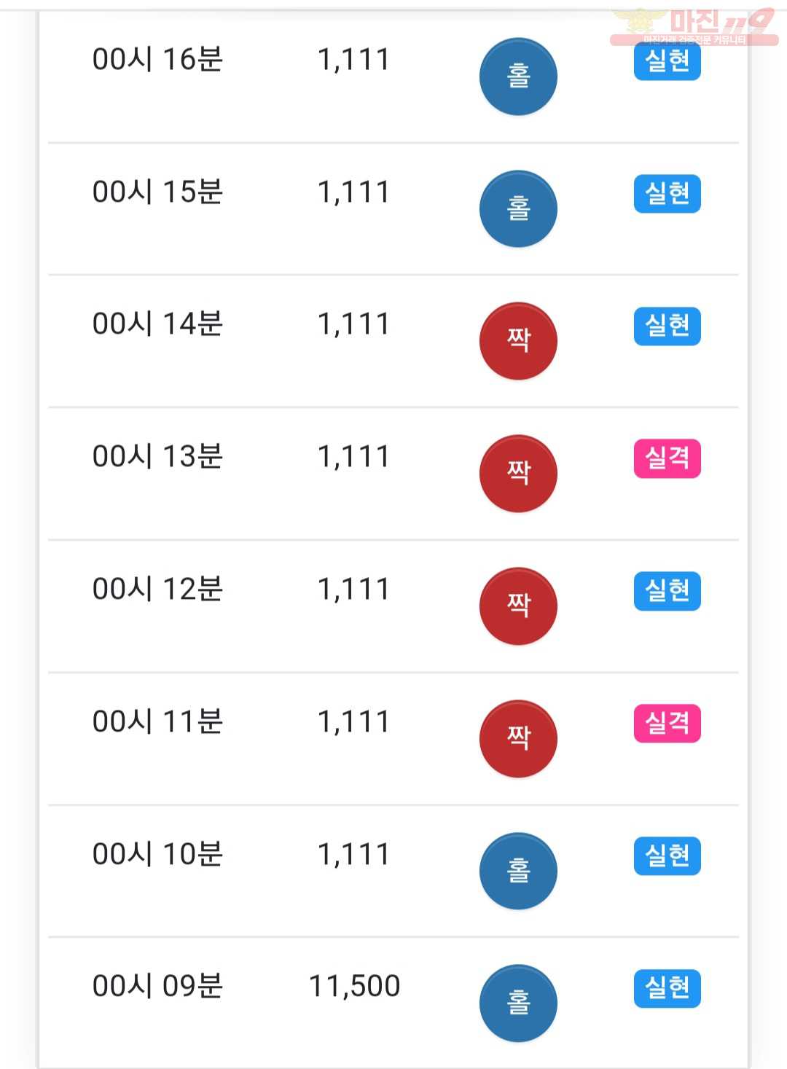
Task: Tap the 실현 badge for 00시 09분
Action: (x=667, y=988)
